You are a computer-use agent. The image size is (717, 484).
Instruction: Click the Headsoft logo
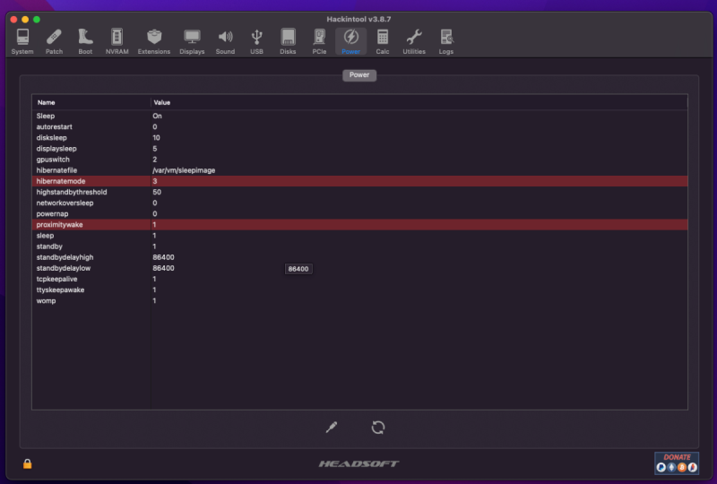click(359, 464)
